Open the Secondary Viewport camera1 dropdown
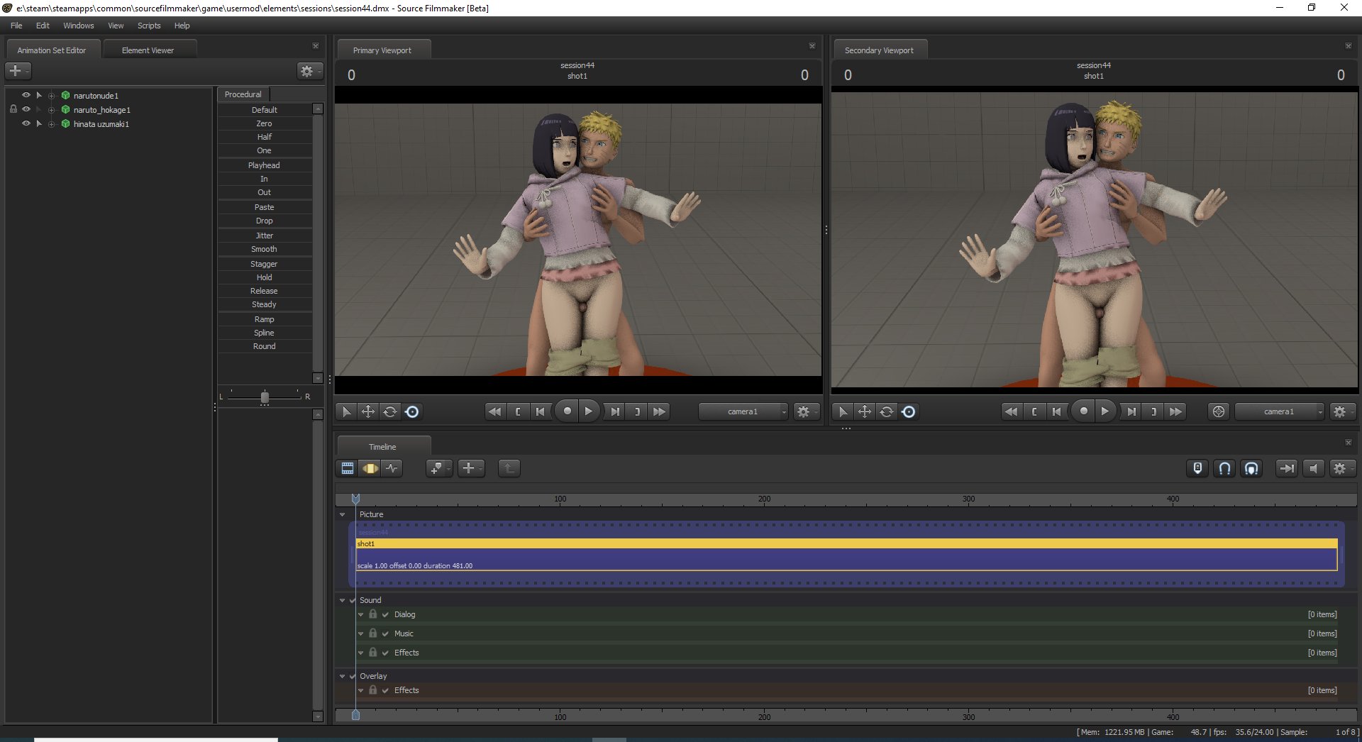This screenshot has width=1362, height=742. [x=1280, y=411]
